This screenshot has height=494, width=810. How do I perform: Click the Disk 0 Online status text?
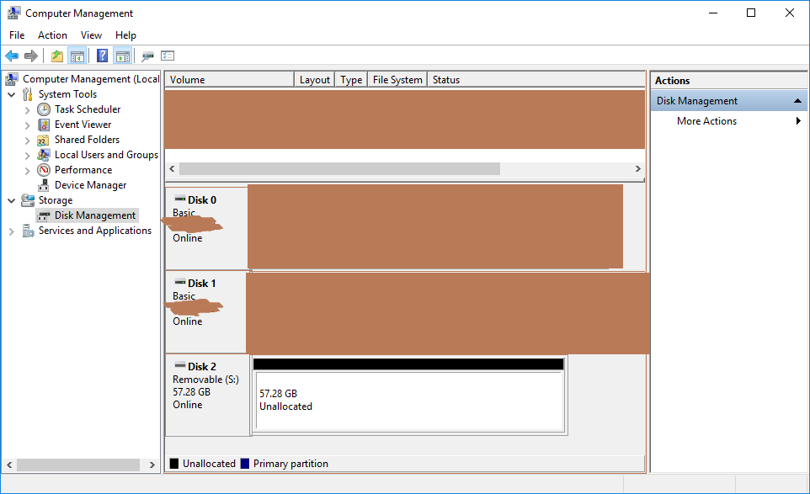pos(188,238)
